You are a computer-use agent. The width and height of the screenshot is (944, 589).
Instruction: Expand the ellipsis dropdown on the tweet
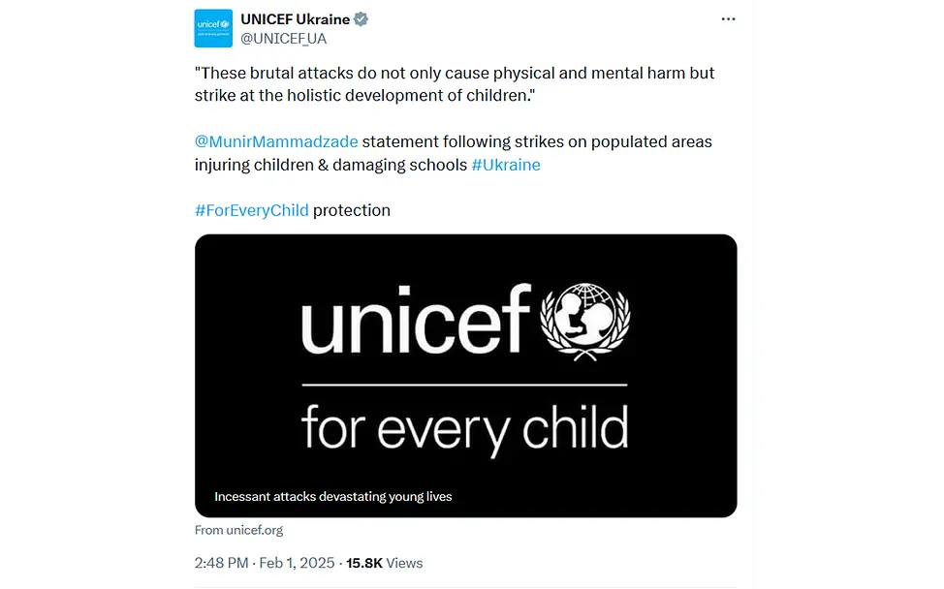(728, 17)
